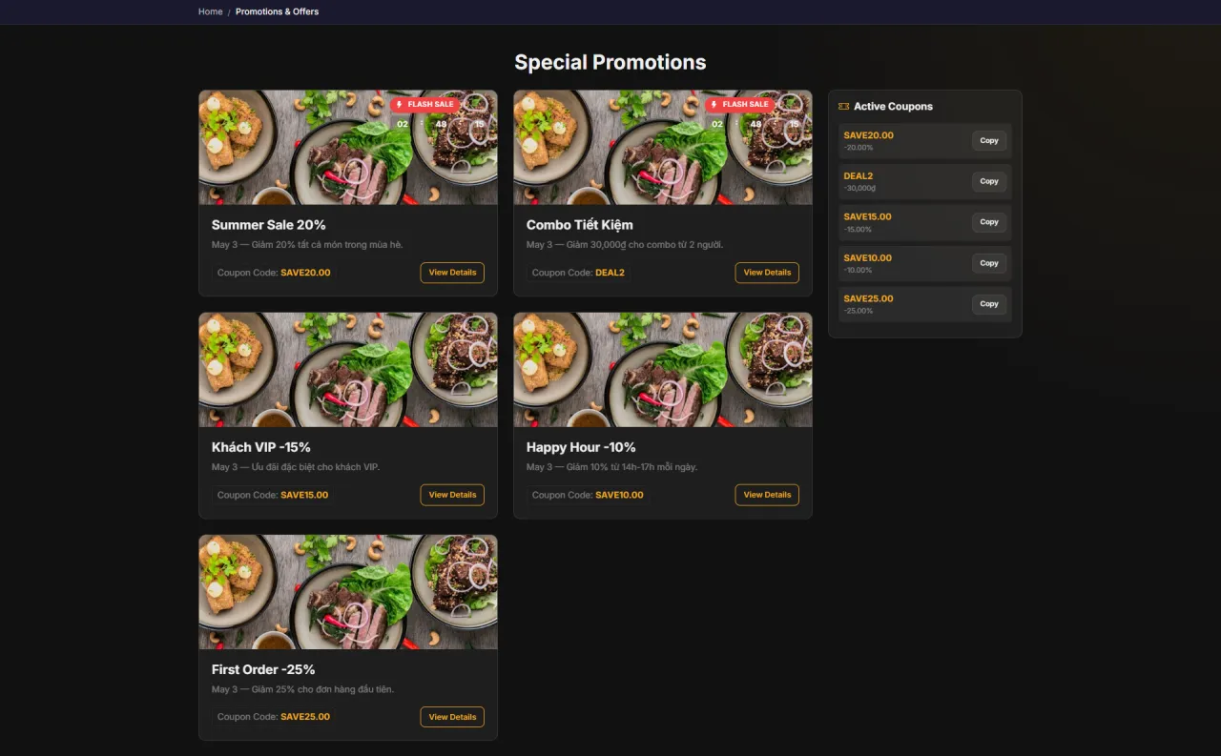This screenshot has height=756, width=1221.
Task: Copy the DEAL2 coupon
Action: pos(989,181)
